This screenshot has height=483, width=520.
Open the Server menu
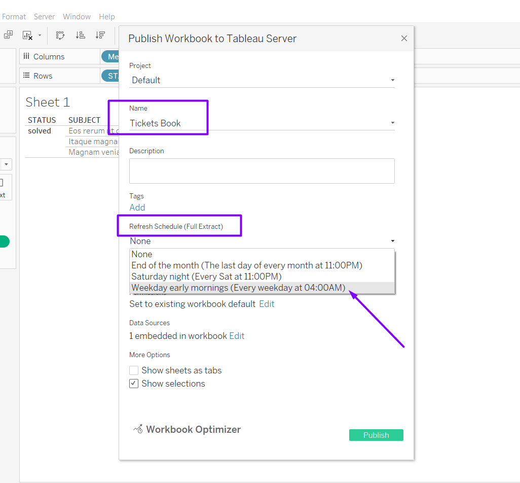[x=44, y=17]
